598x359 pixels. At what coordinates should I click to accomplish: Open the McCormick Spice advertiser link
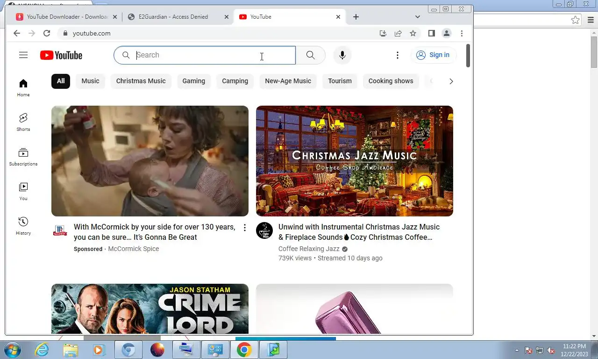[x=134, y=249]
